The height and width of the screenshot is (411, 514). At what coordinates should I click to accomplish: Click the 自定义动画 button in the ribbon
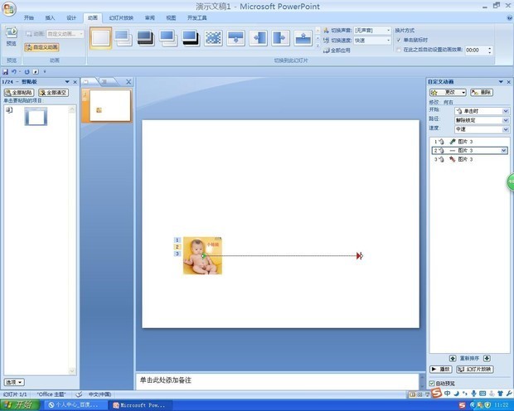click(x=41, y=47)
